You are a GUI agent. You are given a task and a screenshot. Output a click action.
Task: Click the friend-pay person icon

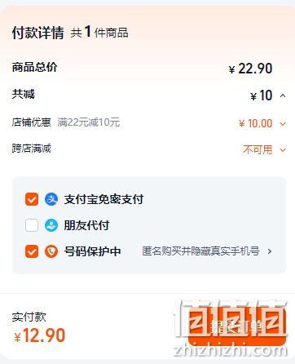click(51, 225)
